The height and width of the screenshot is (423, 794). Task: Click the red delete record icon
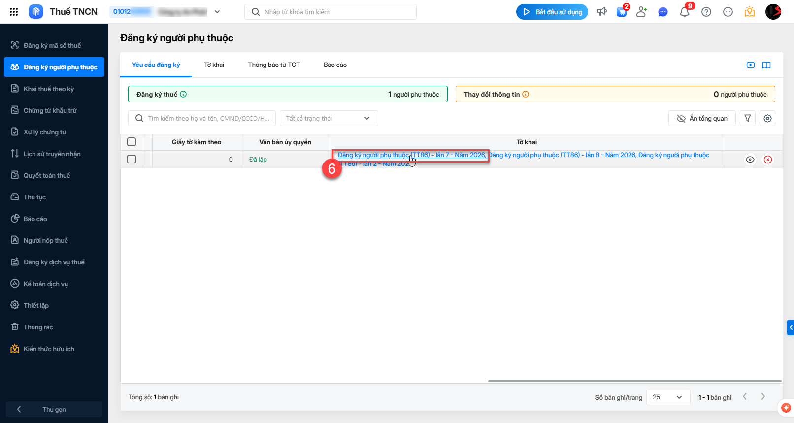tap(768, 160)
